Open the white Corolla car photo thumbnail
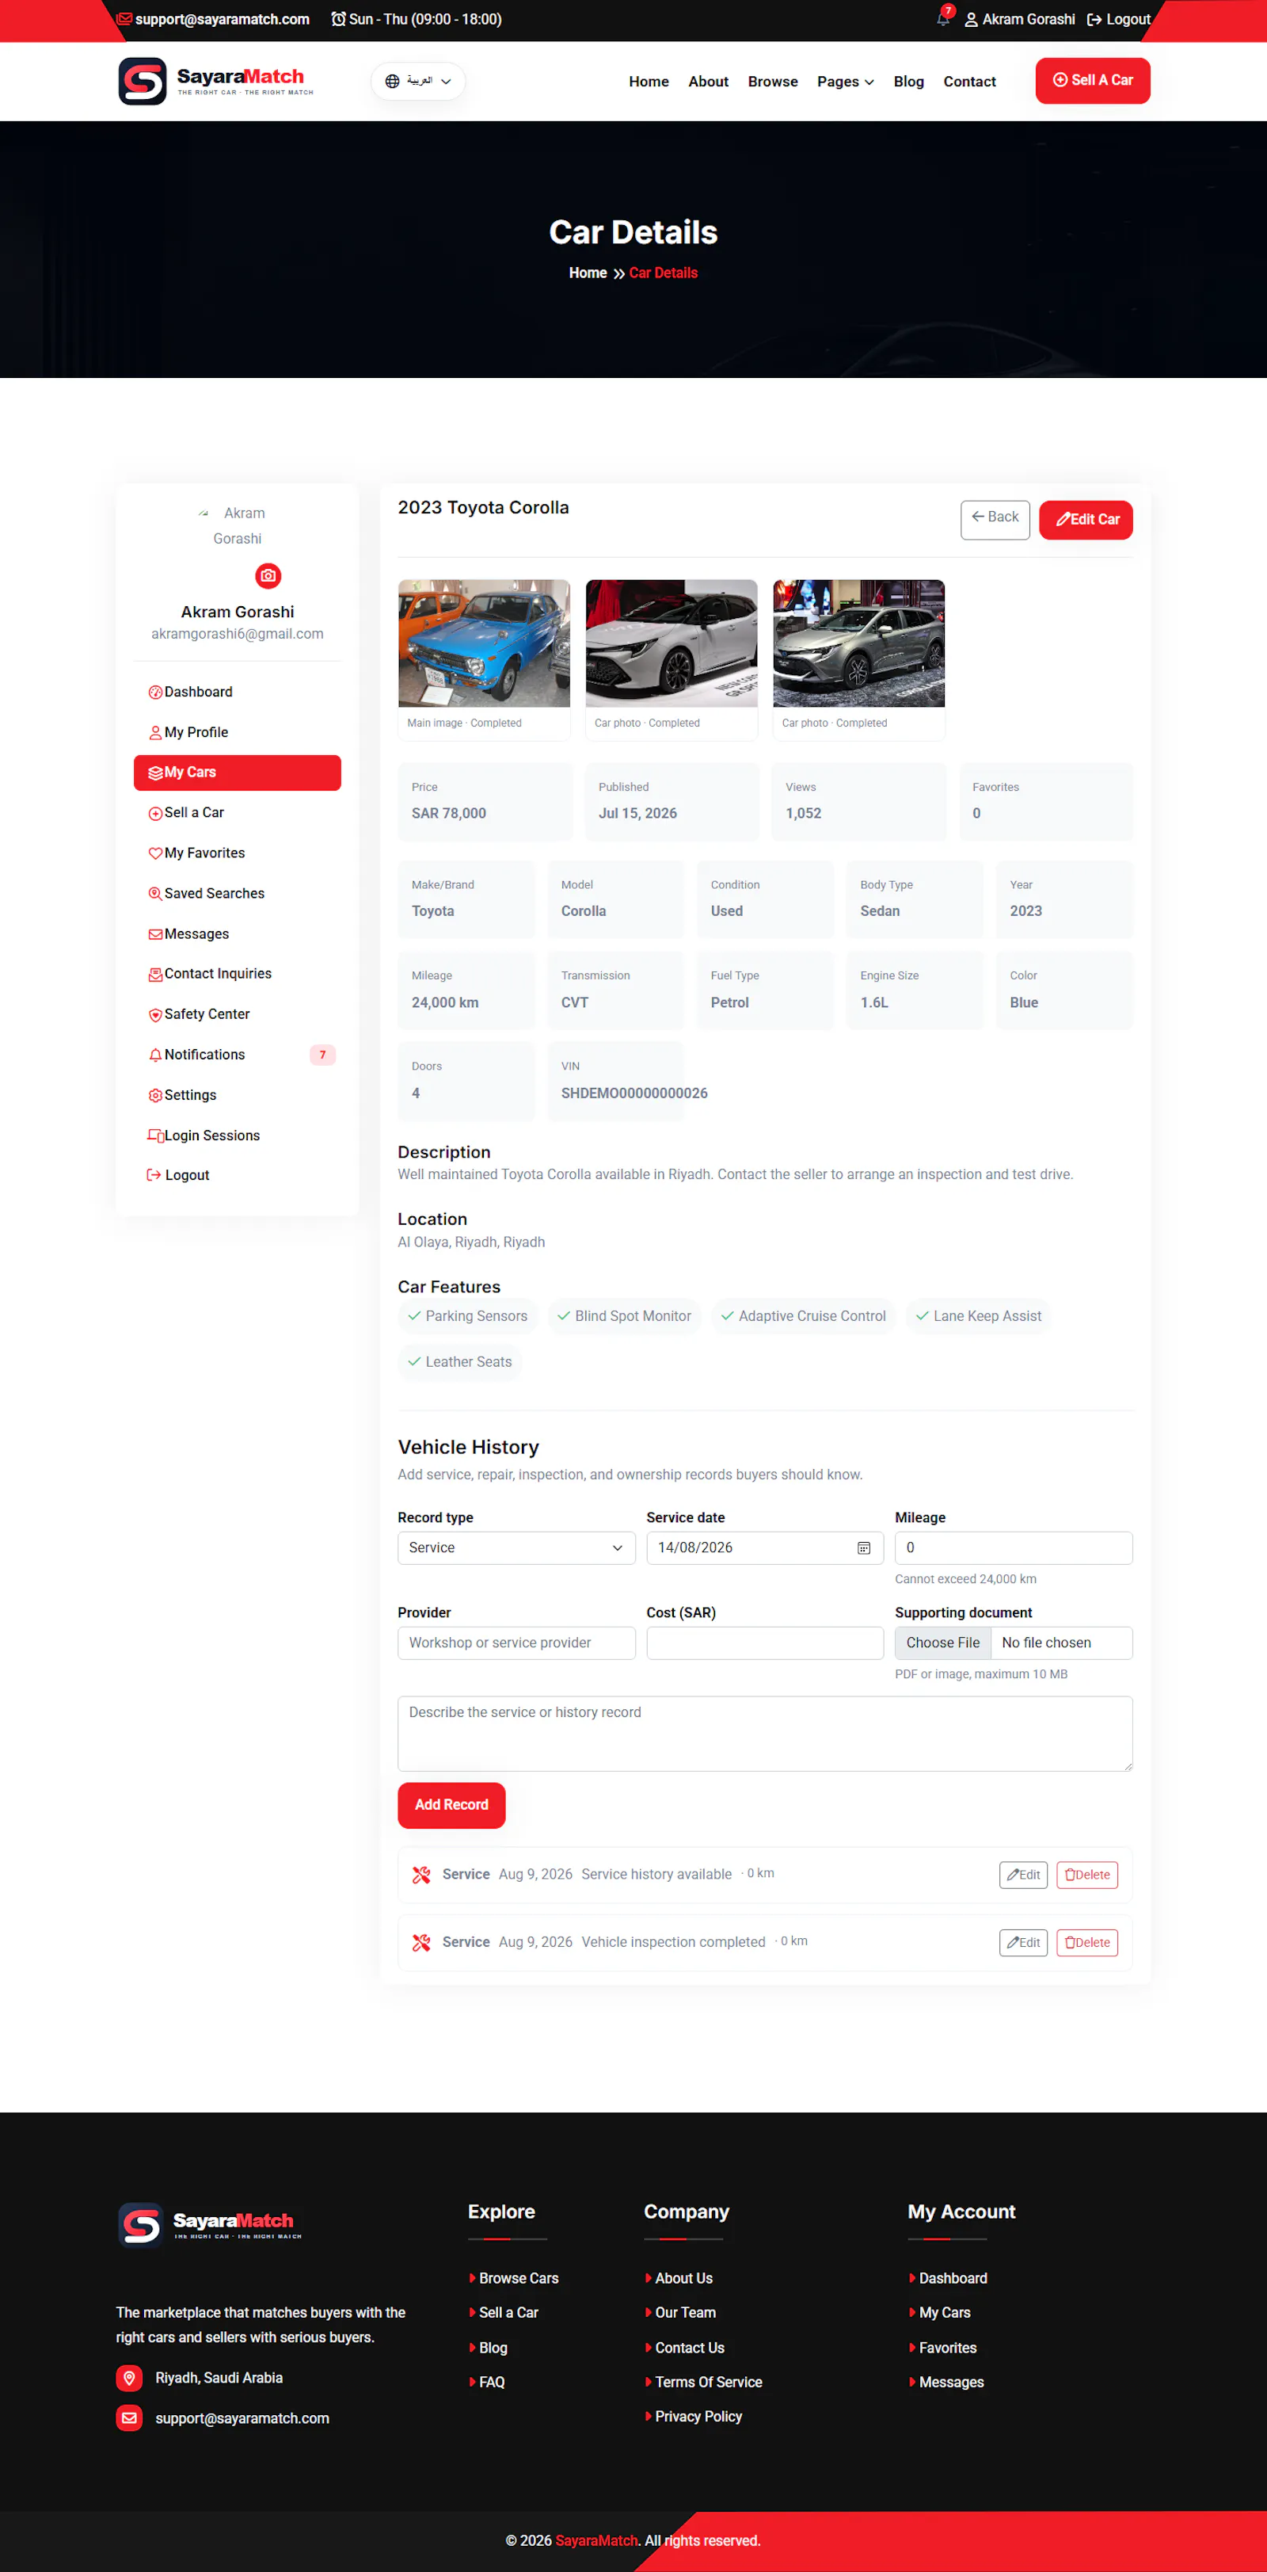The width and height of the screenshot is (1267, 2572). (672, 644)
